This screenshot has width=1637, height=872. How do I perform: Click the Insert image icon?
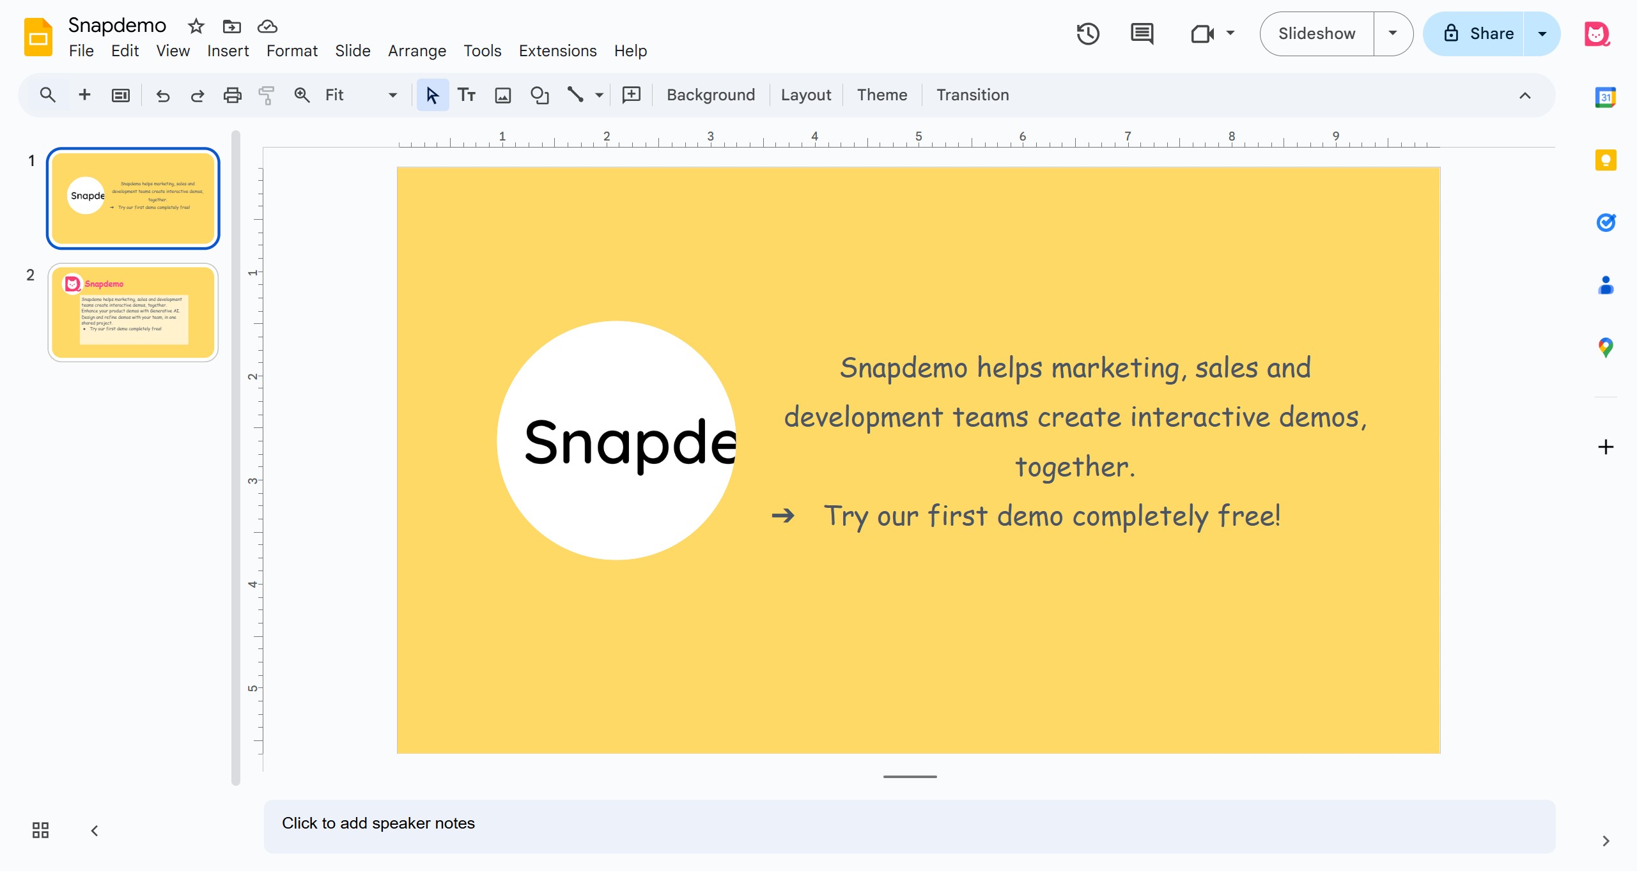[x=503, y=95]
